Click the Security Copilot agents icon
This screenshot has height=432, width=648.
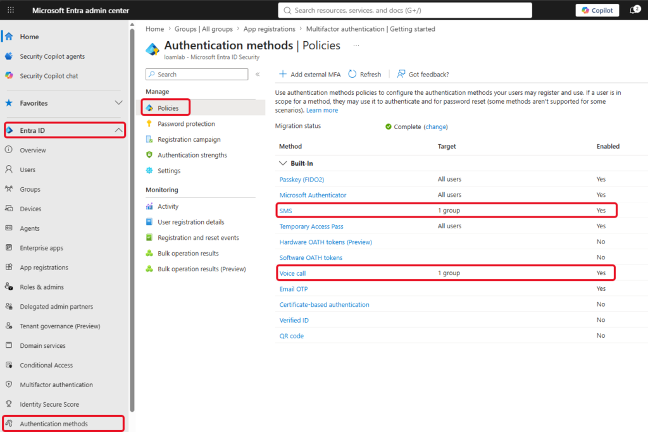point(9,56)
